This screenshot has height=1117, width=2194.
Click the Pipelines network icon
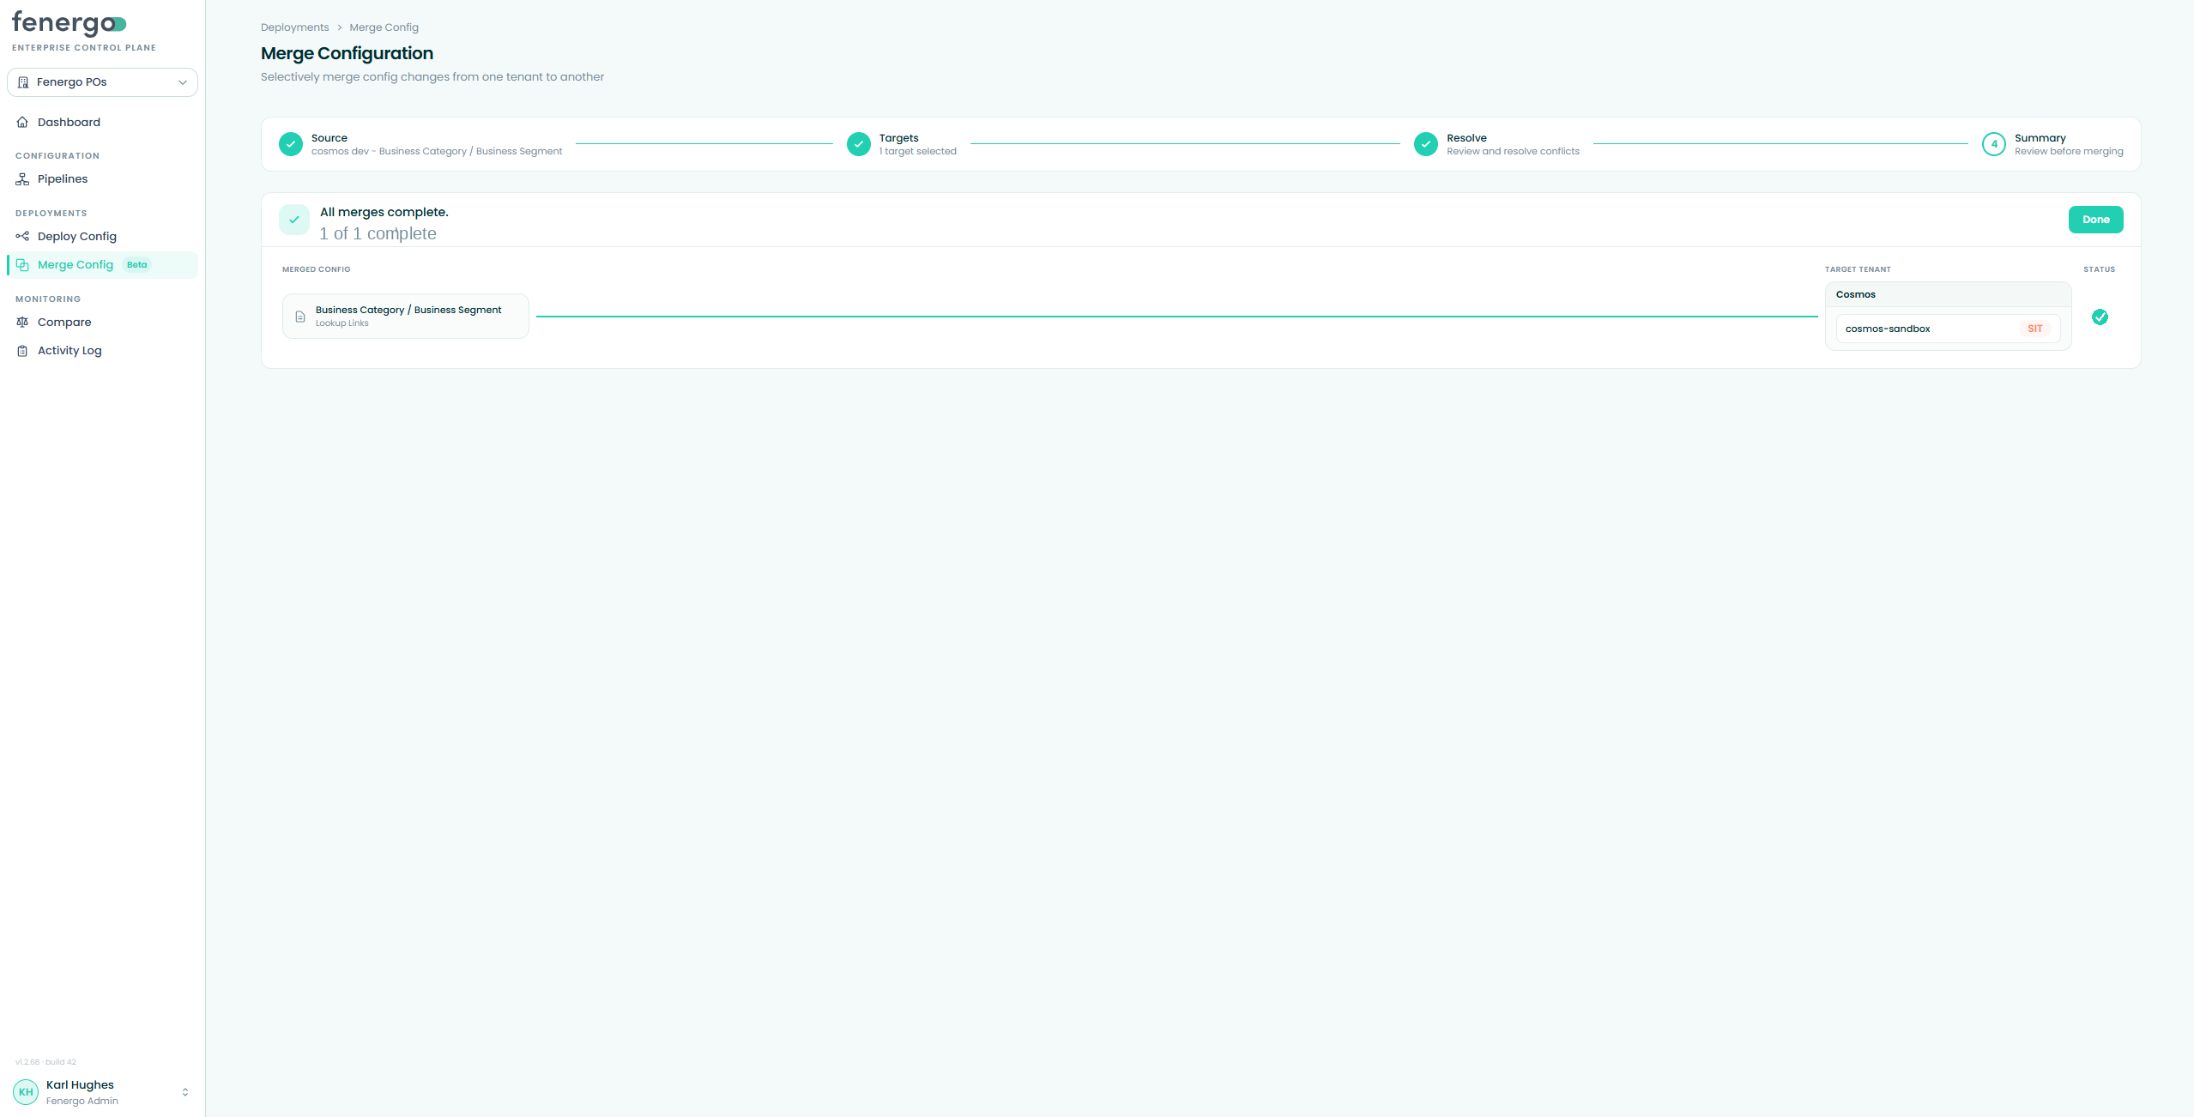coord(22,178)
